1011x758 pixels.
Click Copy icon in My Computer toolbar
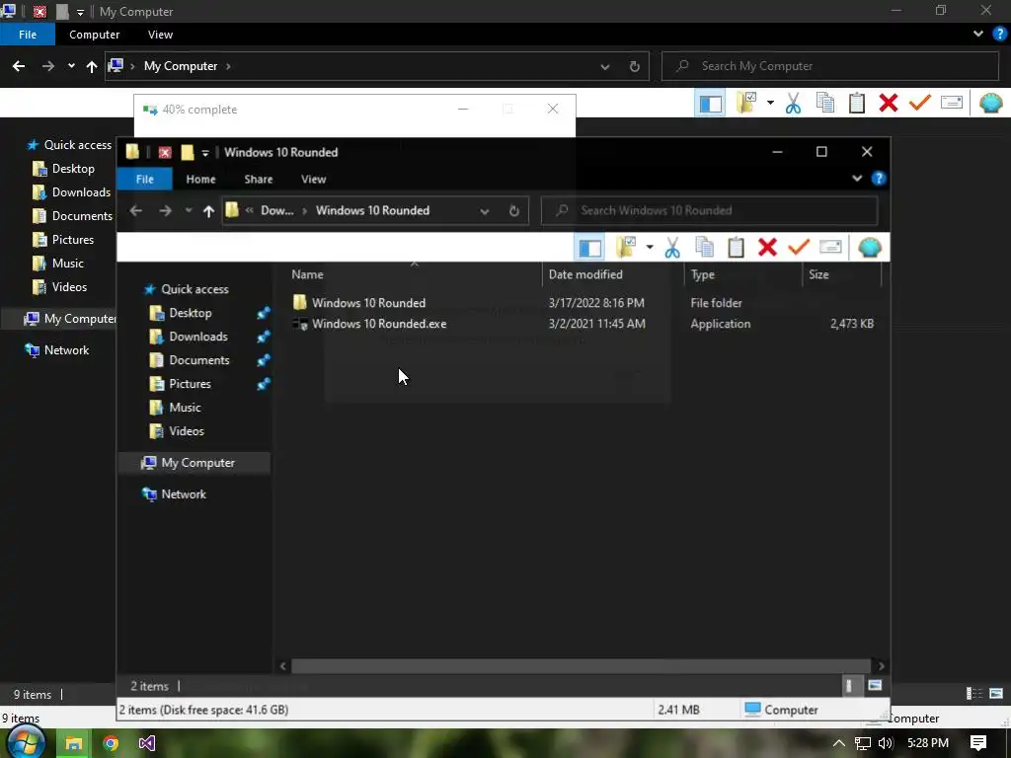825,103
